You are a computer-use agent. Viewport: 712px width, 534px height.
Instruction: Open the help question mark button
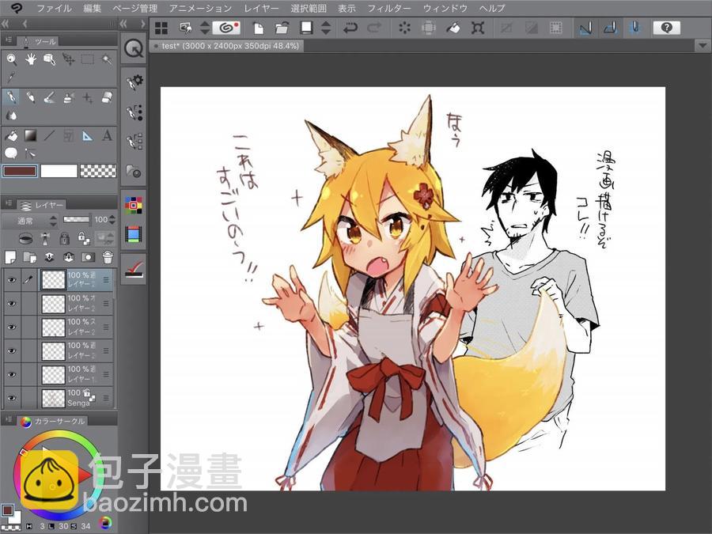(x=666, y=28)
